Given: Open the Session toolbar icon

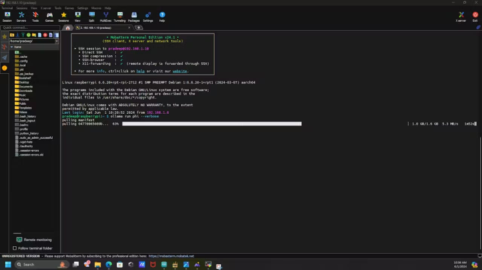Looking at the screenshot, I should [x=7, y=17].
